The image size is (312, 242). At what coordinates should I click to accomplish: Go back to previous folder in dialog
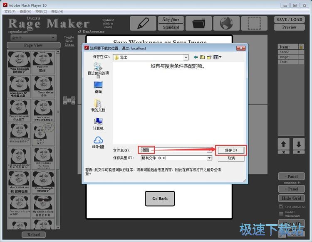pyautogui.click(x=196, y=57)
